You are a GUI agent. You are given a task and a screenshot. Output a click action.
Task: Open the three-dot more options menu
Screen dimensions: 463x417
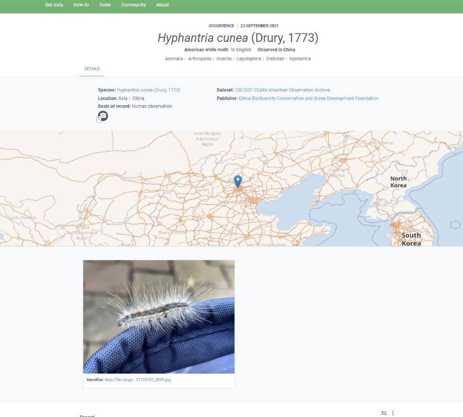click(x=393, y=413)
